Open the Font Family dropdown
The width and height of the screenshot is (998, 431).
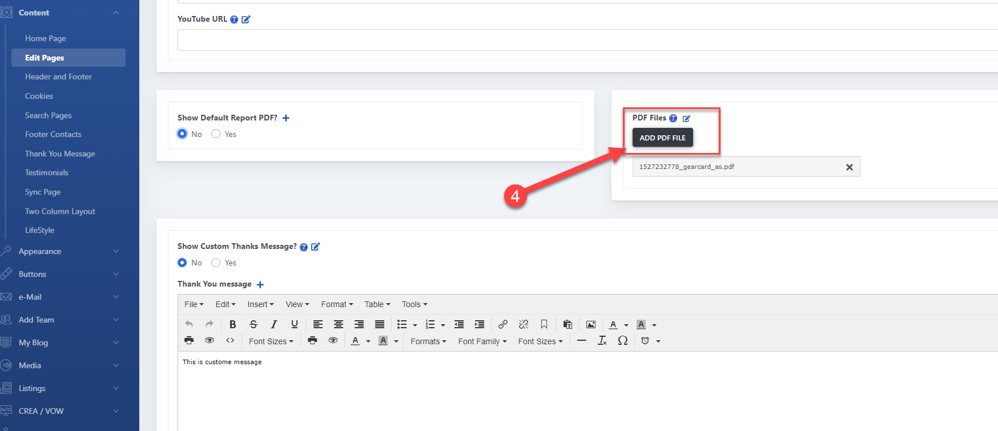482,341
